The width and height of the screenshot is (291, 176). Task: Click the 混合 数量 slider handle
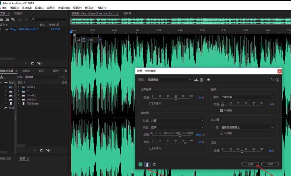[242, 151]
